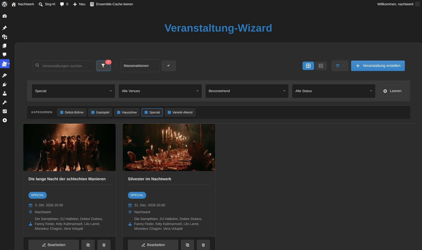Open Strg+K command search in admin bar

point(47,4)
